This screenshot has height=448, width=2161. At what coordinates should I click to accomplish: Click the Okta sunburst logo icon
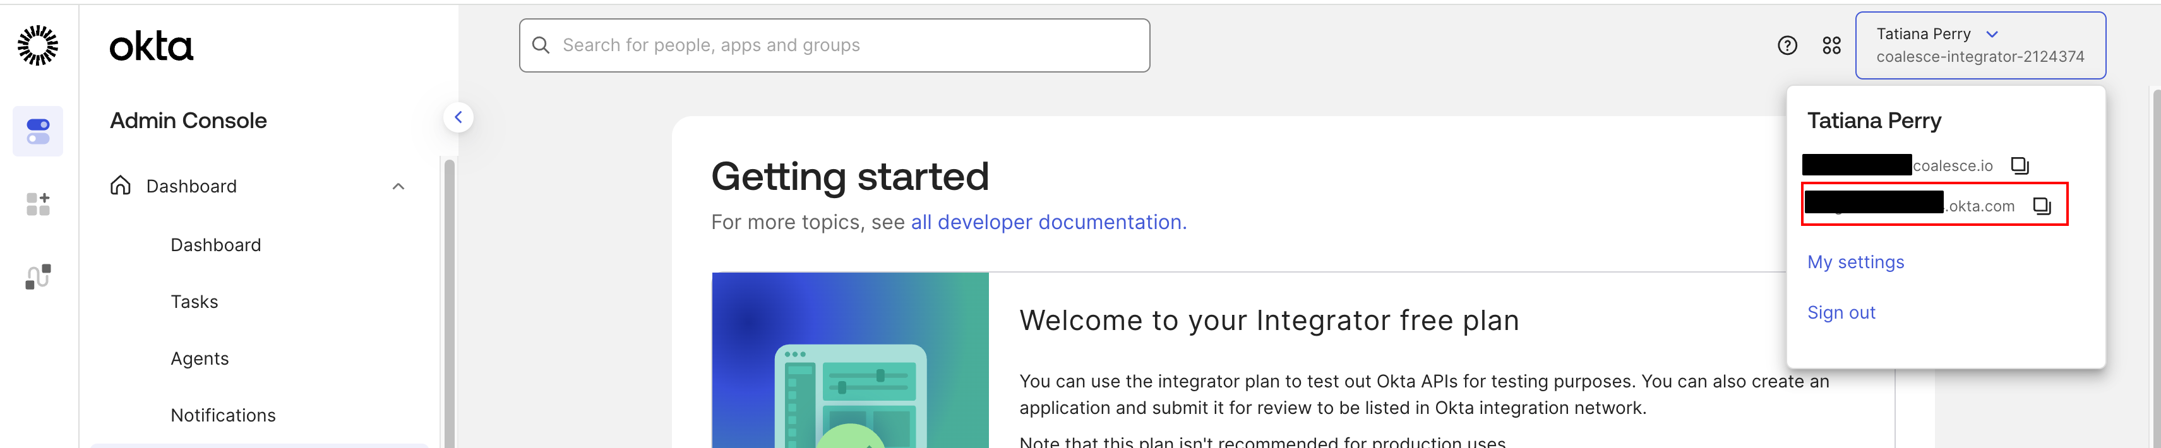click(x=38, y=45)
